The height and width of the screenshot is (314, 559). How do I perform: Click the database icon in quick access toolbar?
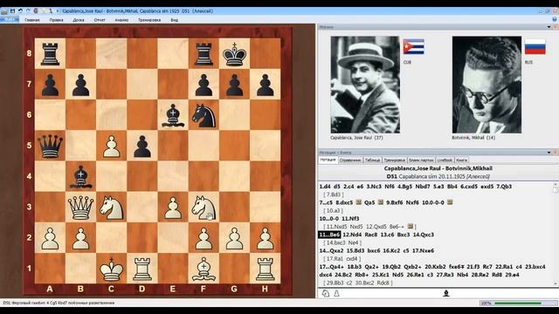click(x=36, y=11)
